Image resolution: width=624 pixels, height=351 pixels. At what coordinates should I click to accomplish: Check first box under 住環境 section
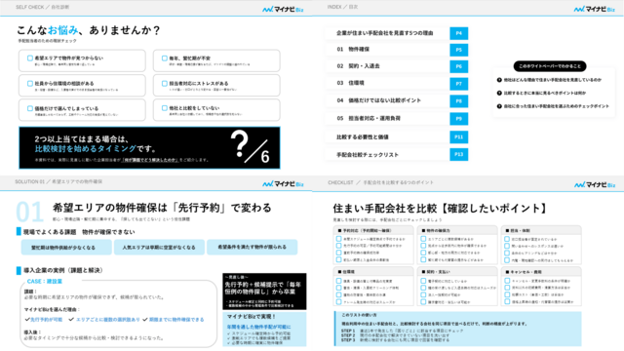pyautogui.click(x=338, y=281)
